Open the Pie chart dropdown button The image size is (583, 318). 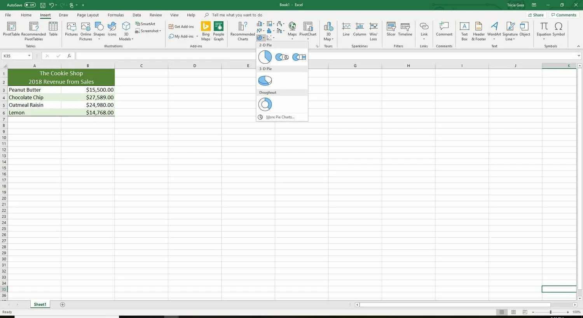261,38
